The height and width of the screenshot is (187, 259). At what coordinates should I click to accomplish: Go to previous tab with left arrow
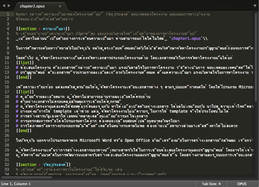click(4, 5)
